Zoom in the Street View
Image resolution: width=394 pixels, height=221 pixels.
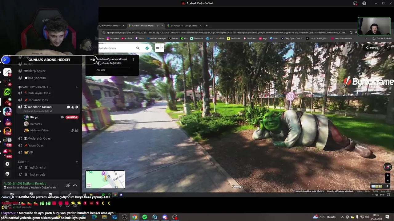[x=388, y=176]
